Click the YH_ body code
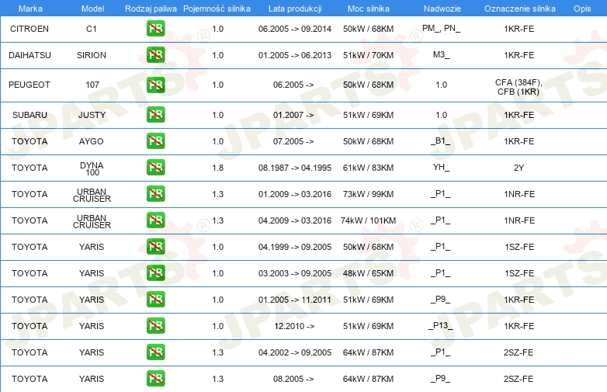607x392 pixels. pyautogui.click(x=442, y=167)
